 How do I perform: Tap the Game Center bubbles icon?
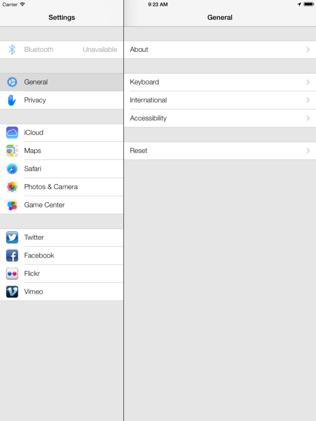point(12,205)
